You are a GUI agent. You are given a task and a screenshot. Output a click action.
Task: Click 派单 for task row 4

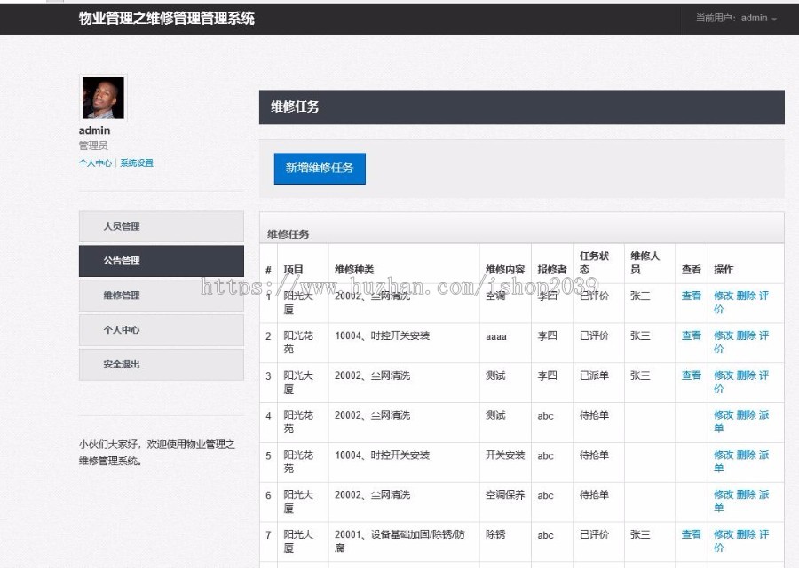click(763, 415)
